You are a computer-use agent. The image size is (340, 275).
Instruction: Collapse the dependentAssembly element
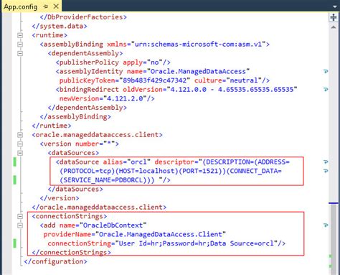coord(20,53)
